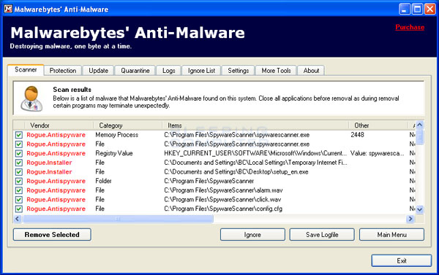This screenshot has height=275, width=439.
Task: Toggle checkbox for first spywarescanner.exe File row
Action: coord(19,144)
